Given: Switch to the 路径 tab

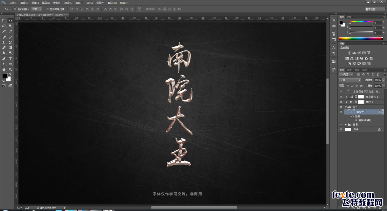Looking at the screenshot, I should click(x=357, y=70).
